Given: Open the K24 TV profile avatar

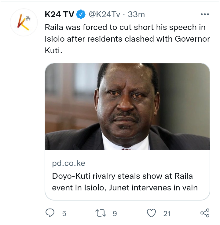Looking at the screenshot, I should [x=24, y=22].
